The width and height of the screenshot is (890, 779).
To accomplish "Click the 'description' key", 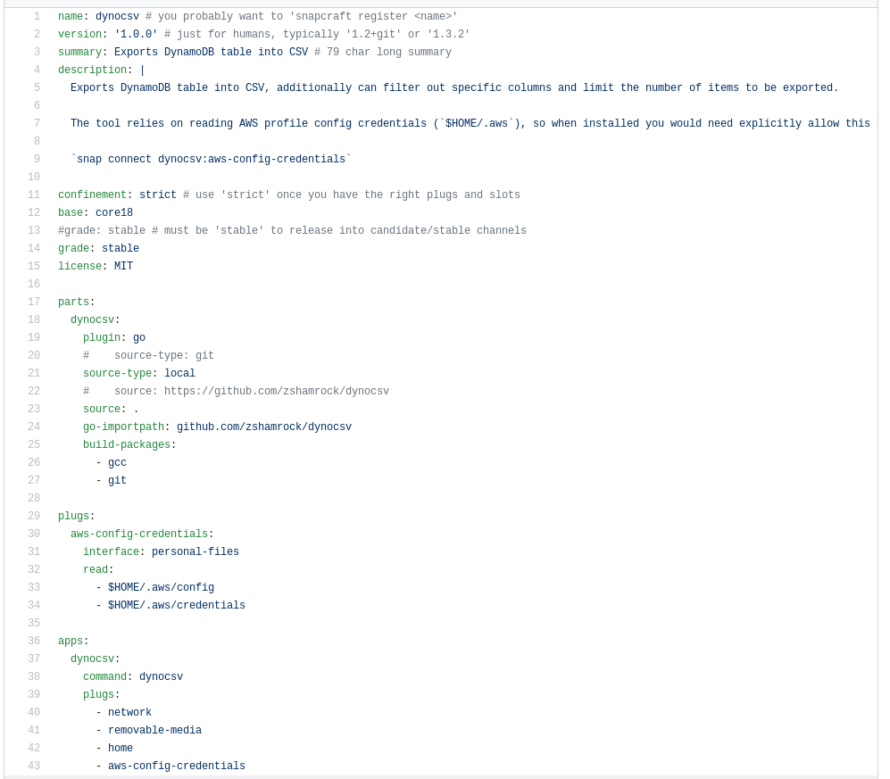I will coord(92,70).
